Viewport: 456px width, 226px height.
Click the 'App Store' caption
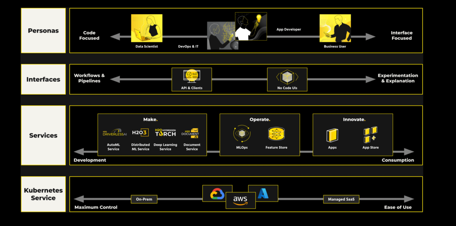(370, 148)
